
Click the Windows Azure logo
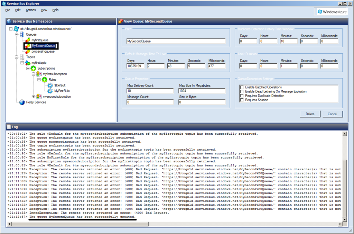coord(331,12)
